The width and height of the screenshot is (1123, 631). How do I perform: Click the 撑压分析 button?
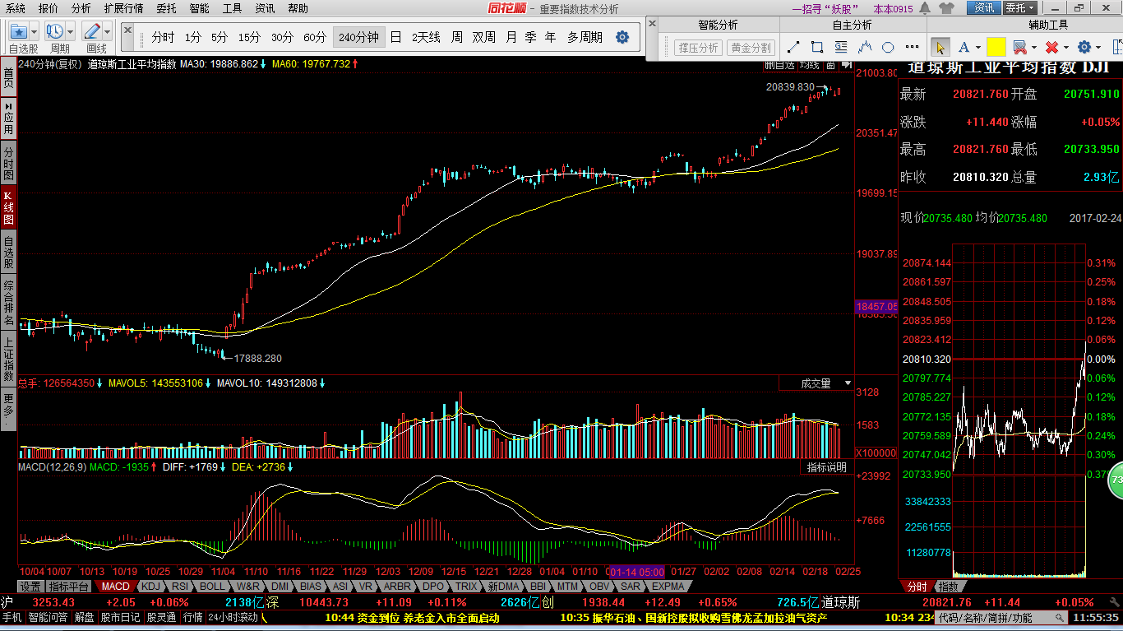point(698,48)
